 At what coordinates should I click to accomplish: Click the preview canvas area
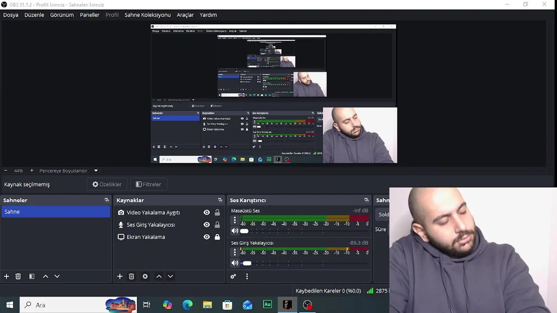pos(274,94)
